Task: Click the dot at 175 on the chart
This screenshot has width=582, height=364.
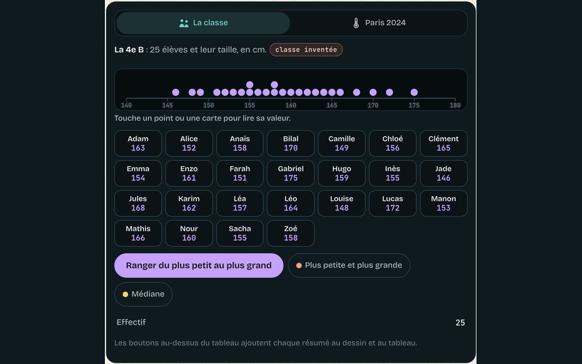Action: (x=414, y=92)
